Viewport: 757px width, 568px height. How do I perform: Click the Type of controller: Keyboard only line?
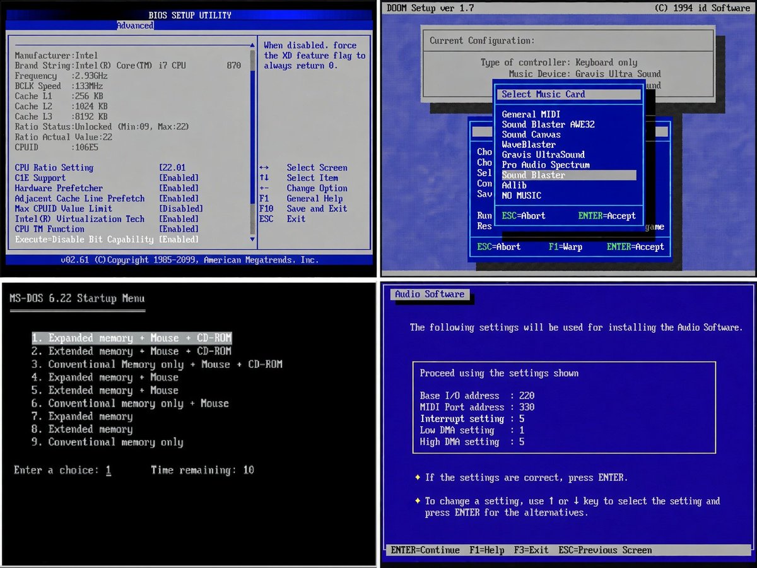tap(559, 62)
